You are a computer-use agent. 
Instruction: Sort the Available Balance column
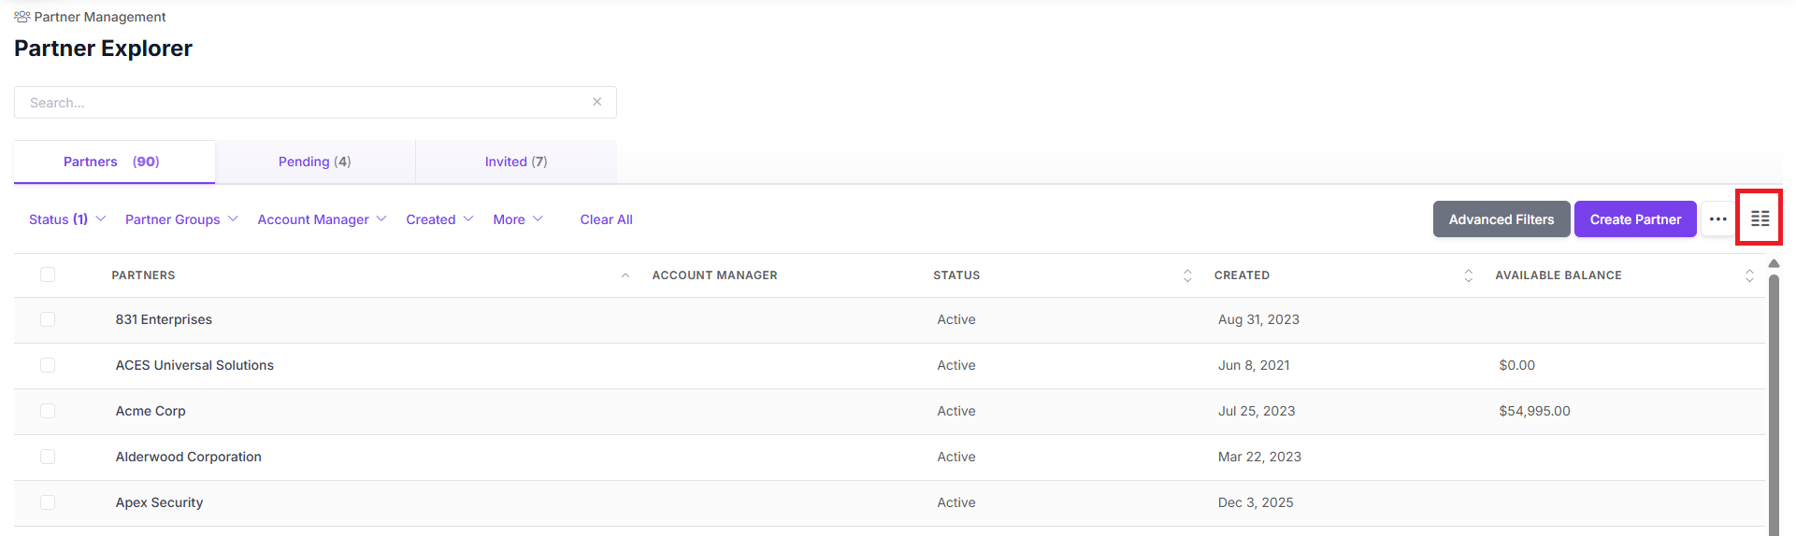[1749, 275]
